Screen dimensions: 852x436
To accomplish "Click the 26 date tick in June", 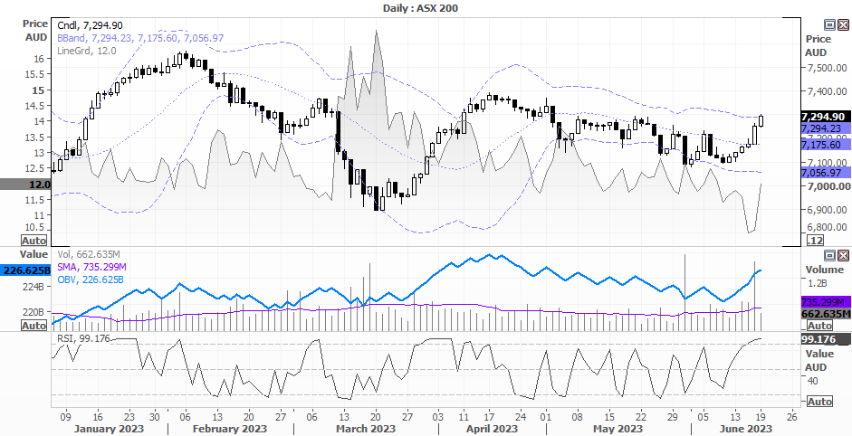I will [791, 417].
